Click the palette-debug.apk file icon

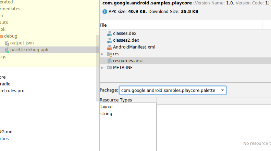(7, 50)
